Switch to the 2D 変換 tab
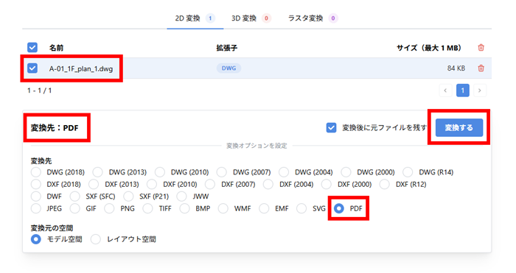This screenshot has height=273, width=516. [x=195, y=18]
